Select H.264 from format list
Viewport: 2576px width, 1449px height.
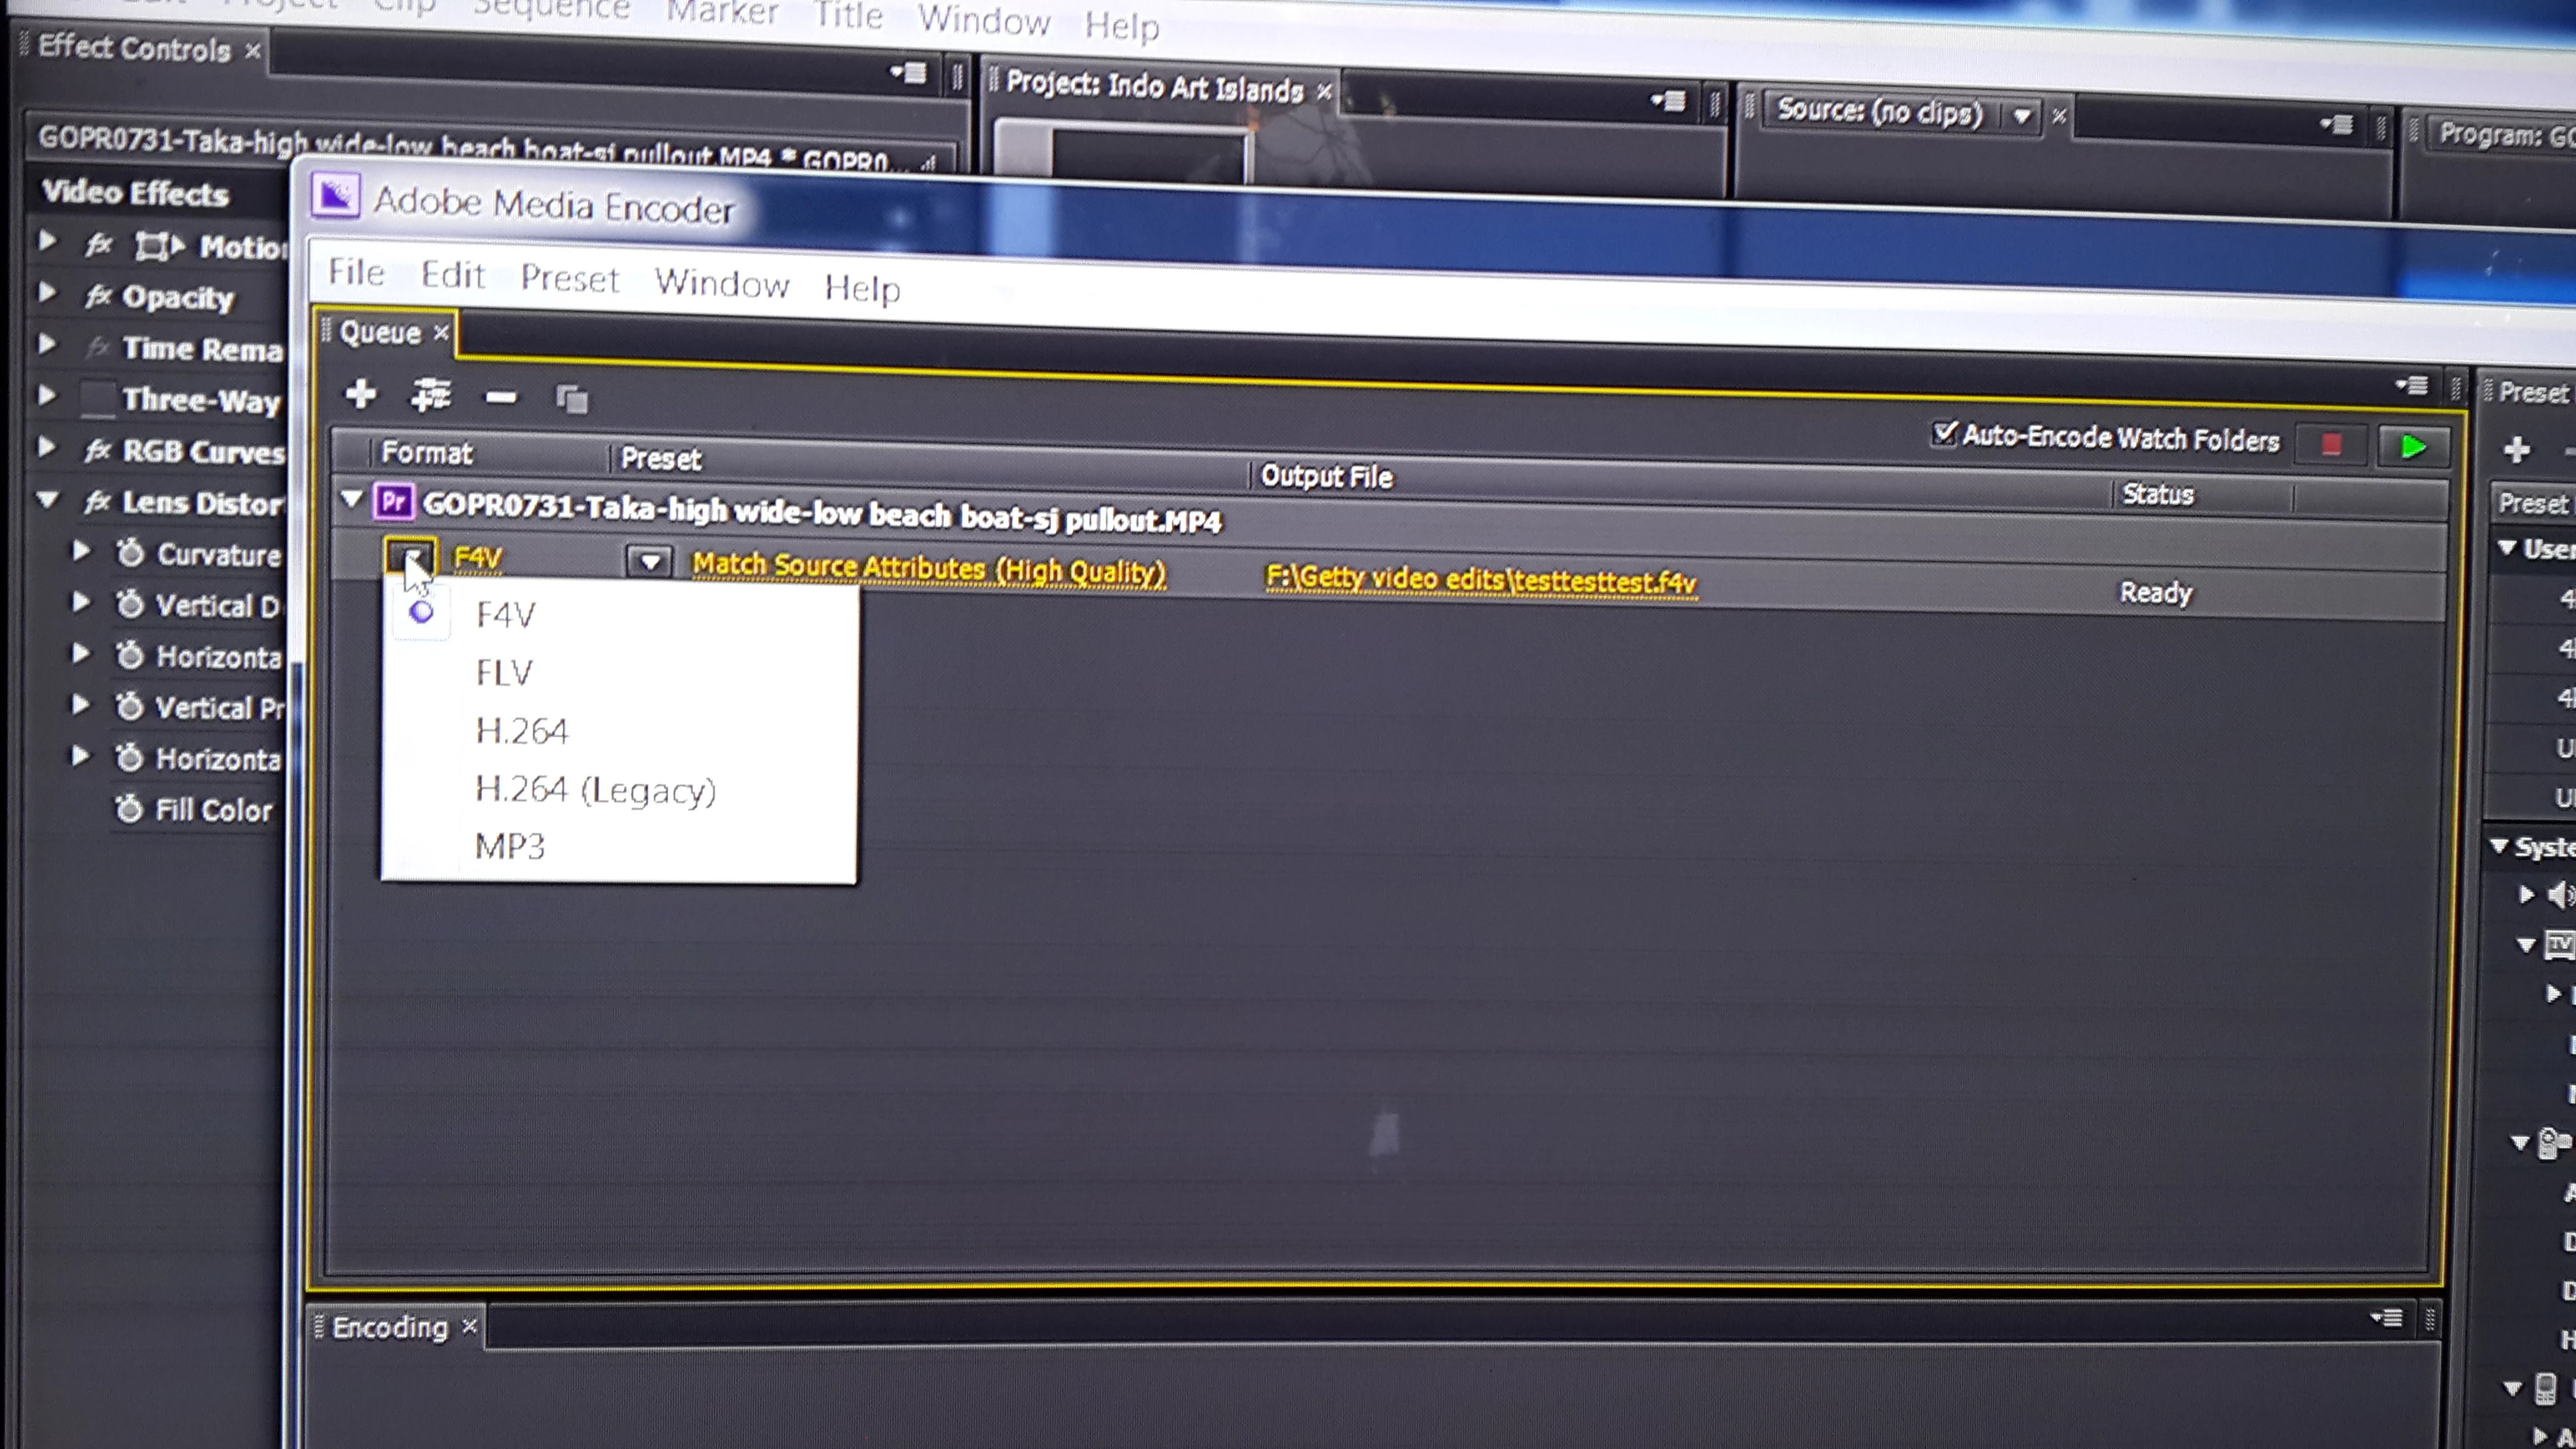(522, 731)
